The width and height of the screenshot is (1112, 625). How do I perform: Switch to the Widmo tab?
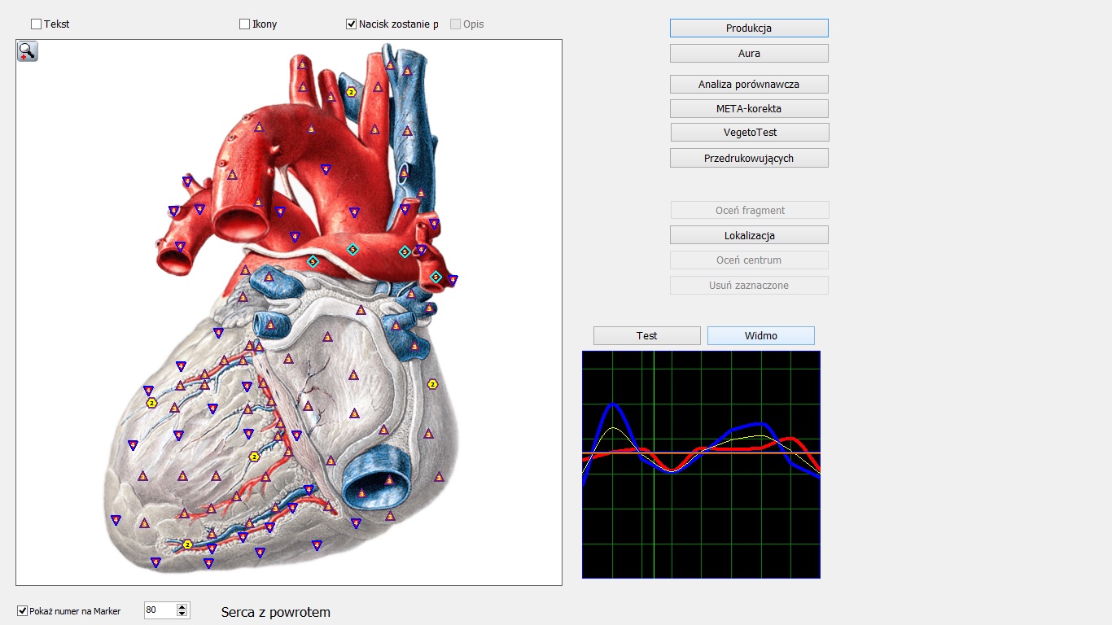coord(761,335)
